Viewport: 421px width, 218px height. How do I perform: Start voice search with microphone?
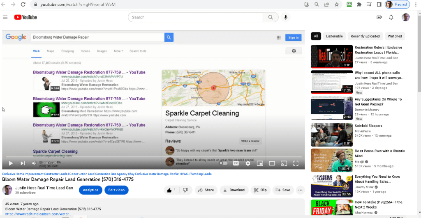pos(285,17)
